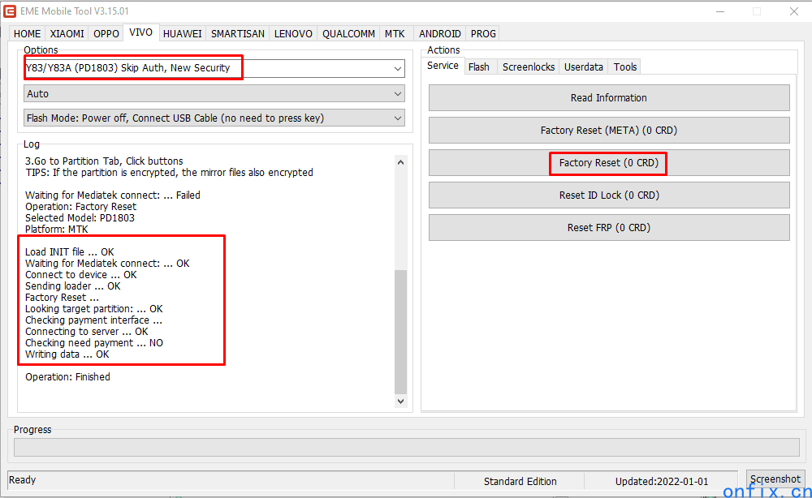The height and width of the screenshot is (498, 812).
Task: Click the EME Mobile Tool app icon
Action: 10,11
